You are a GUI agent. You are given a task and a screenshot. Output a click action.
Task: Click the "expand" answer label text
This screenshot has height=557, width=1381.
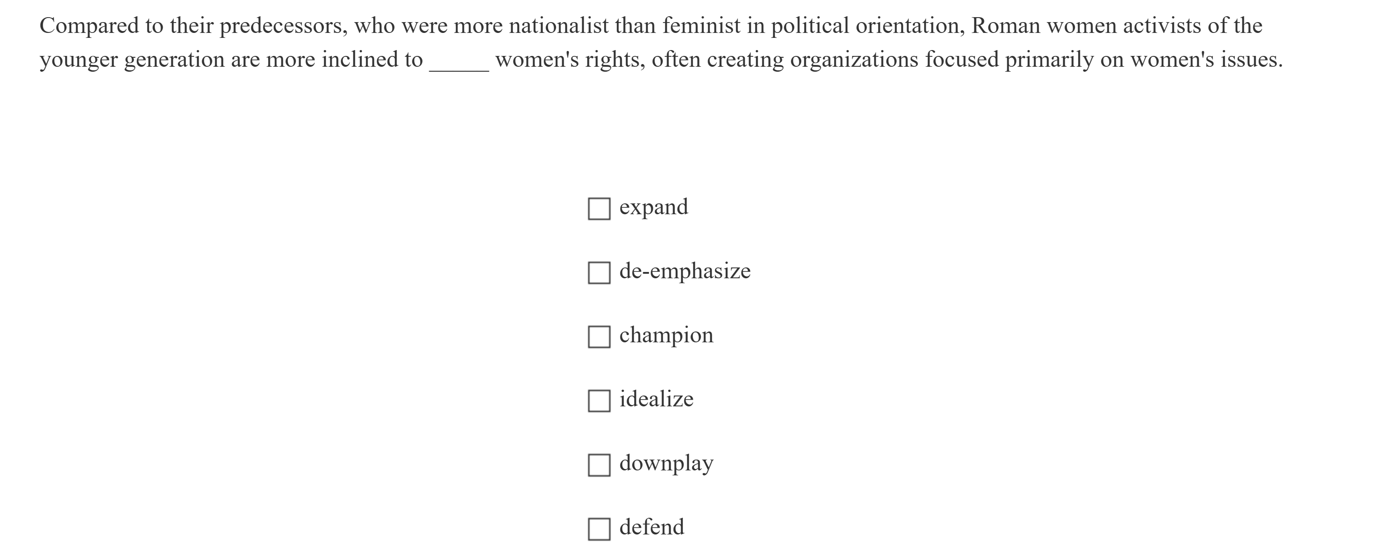tap(653, 207)
